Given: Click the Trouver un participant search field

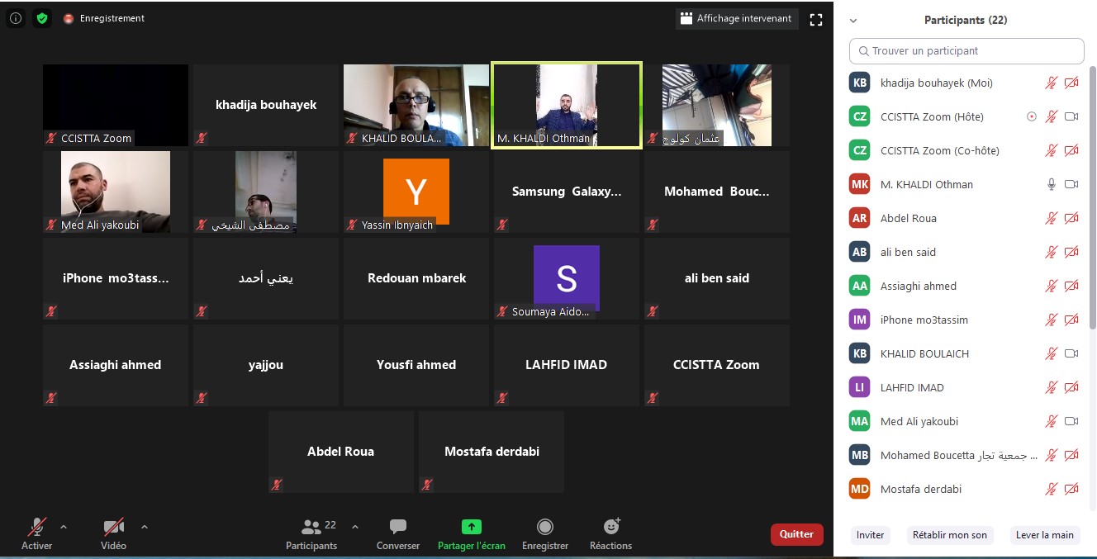Looking at the screenshot, I should [966, 50].
